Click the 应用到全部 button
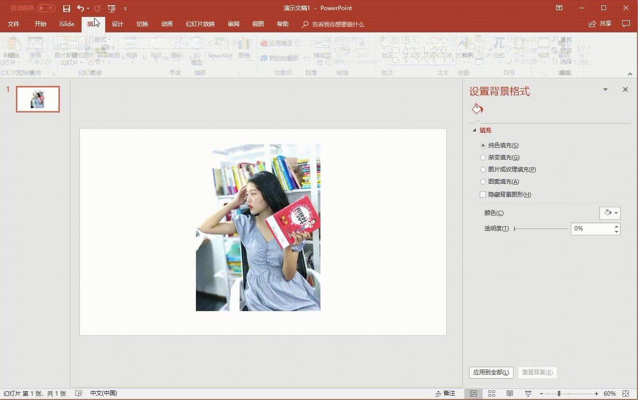 tap(491, 372)
